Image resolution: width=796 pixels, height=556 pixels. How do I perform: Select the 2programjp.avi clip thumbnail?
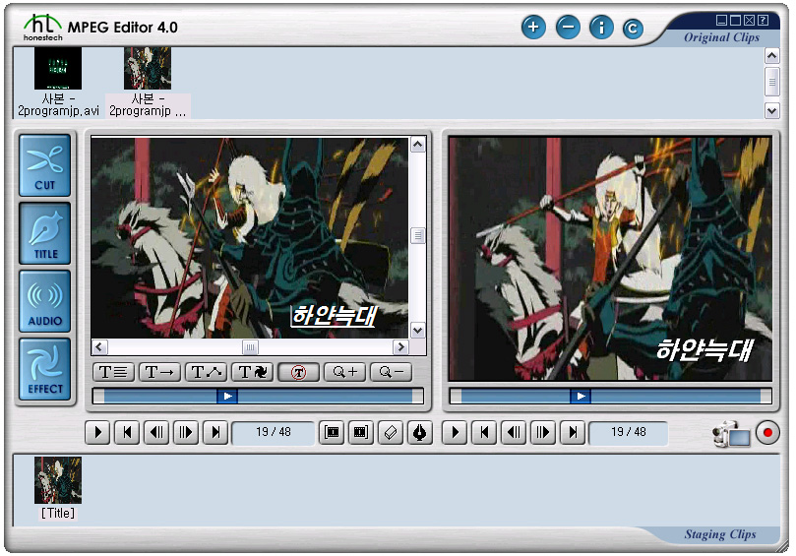pos(58,68)
